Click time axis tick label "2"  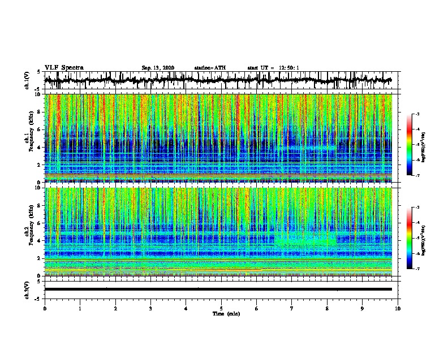115,309
